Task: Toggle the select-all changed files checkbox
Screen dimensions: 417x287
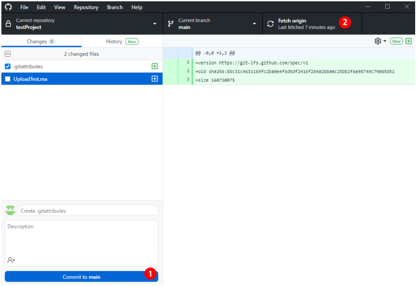Action: [x=8, y=54]
